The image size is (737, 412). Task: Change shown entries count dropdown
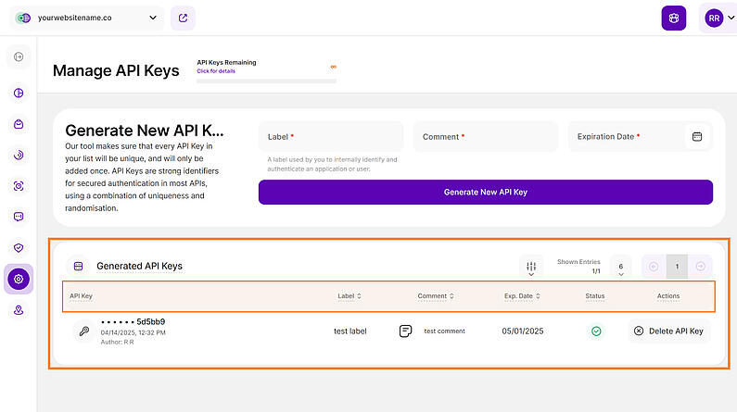click(621, 268)
